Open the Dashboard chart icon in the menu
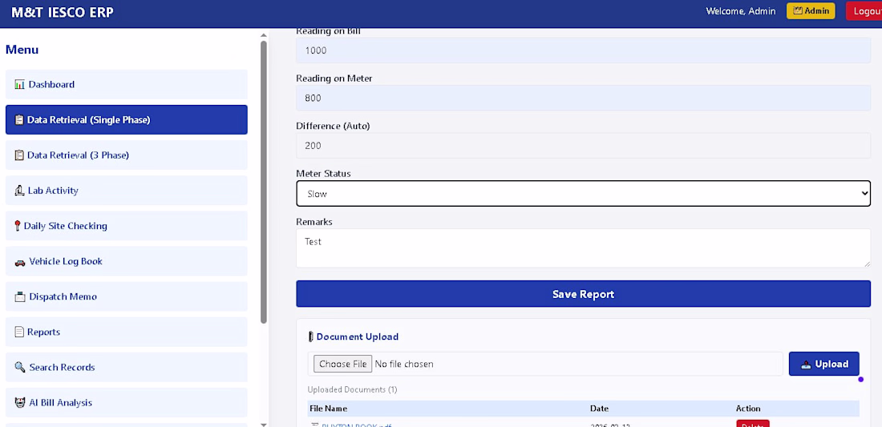Viewport: 882px width, 427px height. click(20, 84)
